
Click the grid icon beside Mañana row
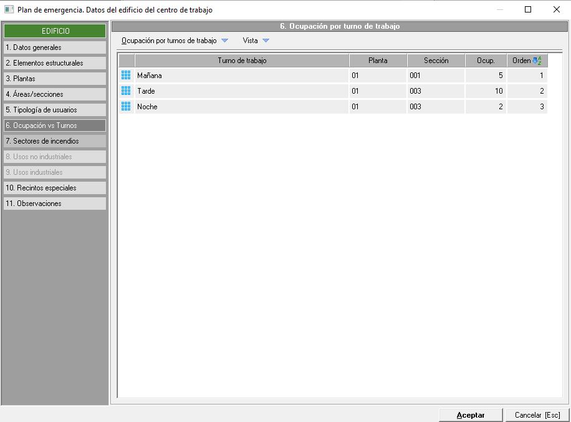[x=126, y=76]
